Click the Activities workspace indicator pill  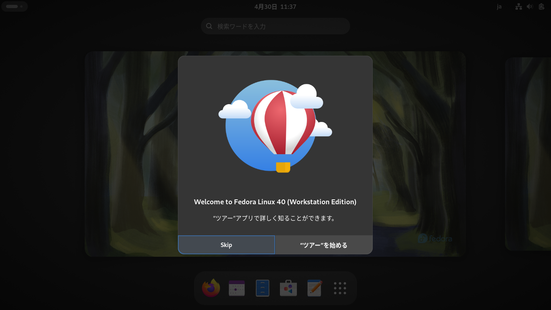coord(15,6)
